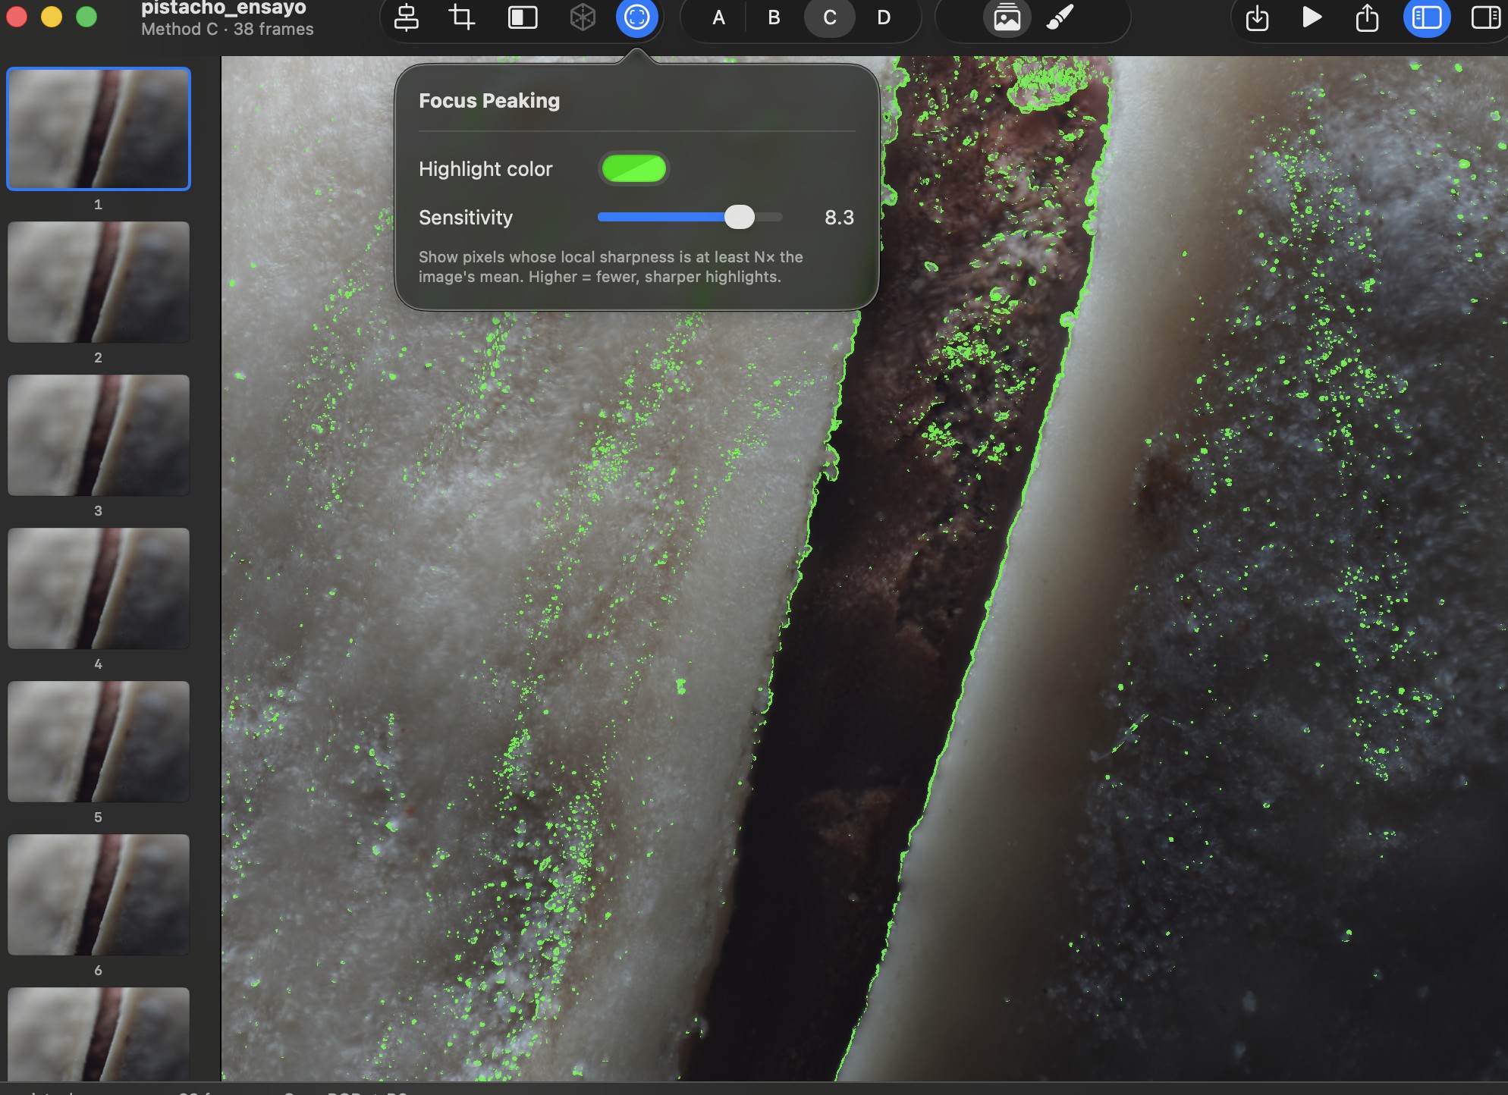
Task: Toggle the left sidebar panel
Action: 1427,17
